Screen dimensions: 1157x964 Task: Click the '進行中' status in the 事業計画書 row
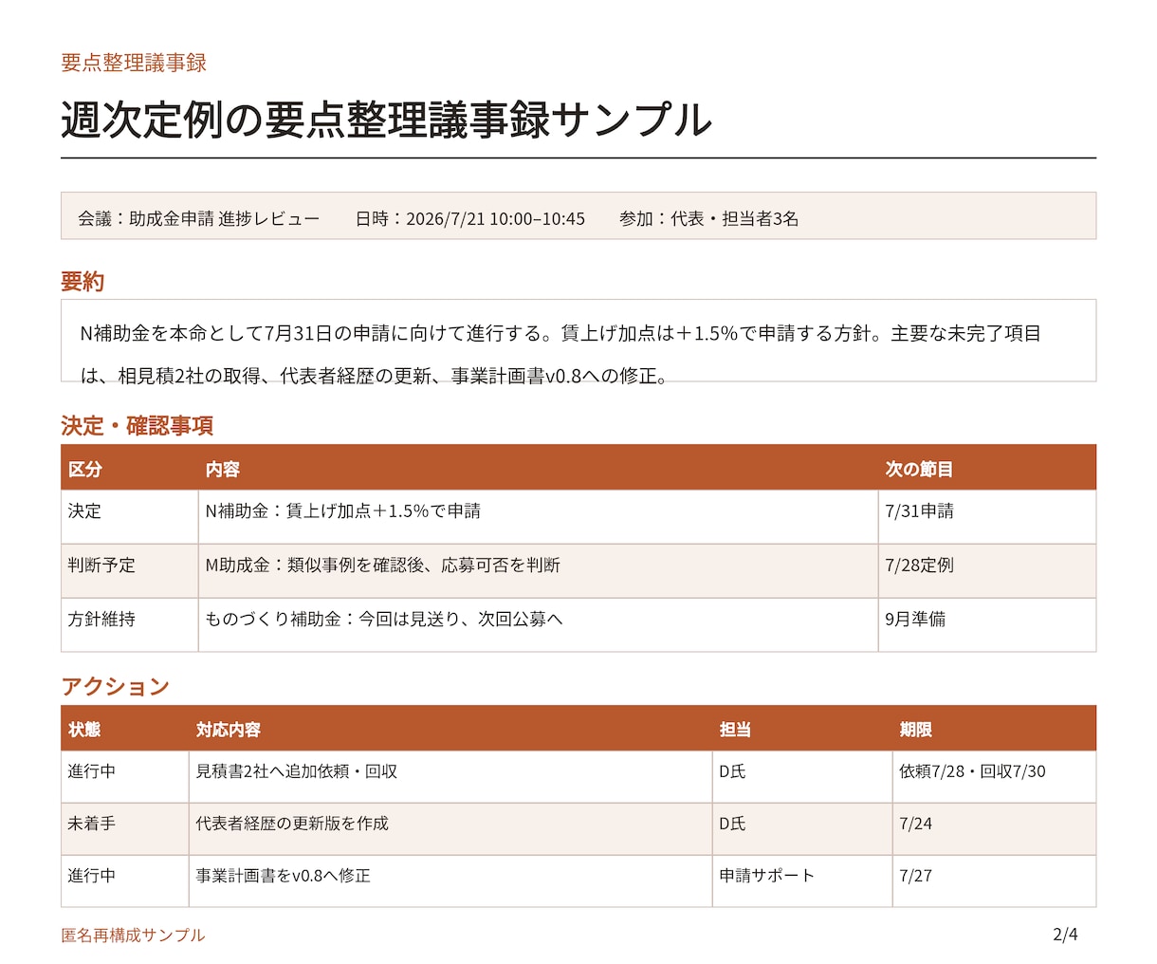pyautogui.click(x=92, y=876)
